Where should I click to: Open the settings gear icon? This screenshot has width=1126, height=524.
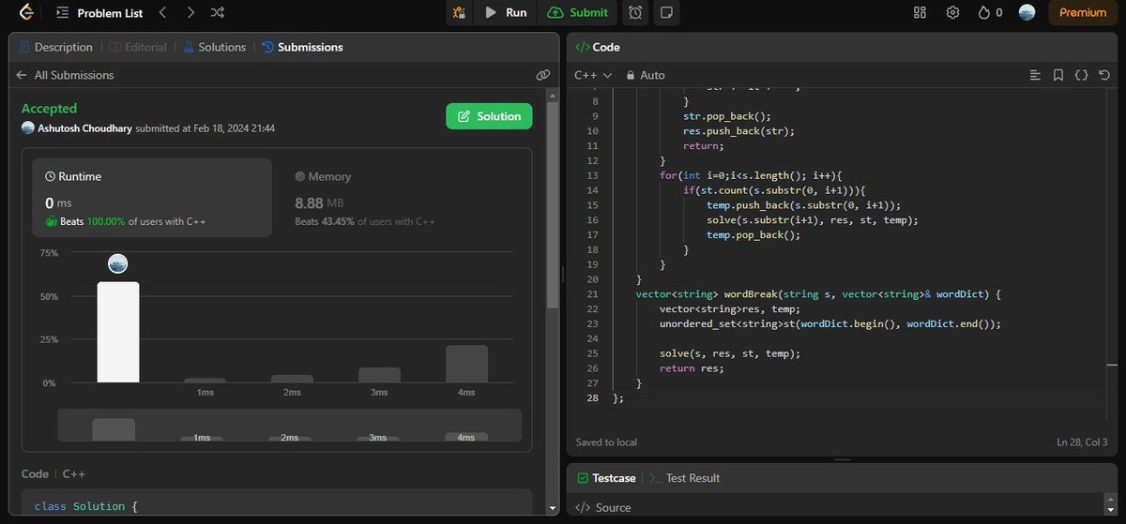click(952, 13)
